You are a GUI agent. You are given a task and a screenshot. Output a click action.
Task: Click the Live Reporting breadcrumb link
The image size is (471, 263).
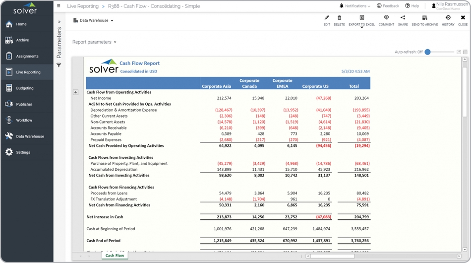pyautogui.click(x=82, y=6)
